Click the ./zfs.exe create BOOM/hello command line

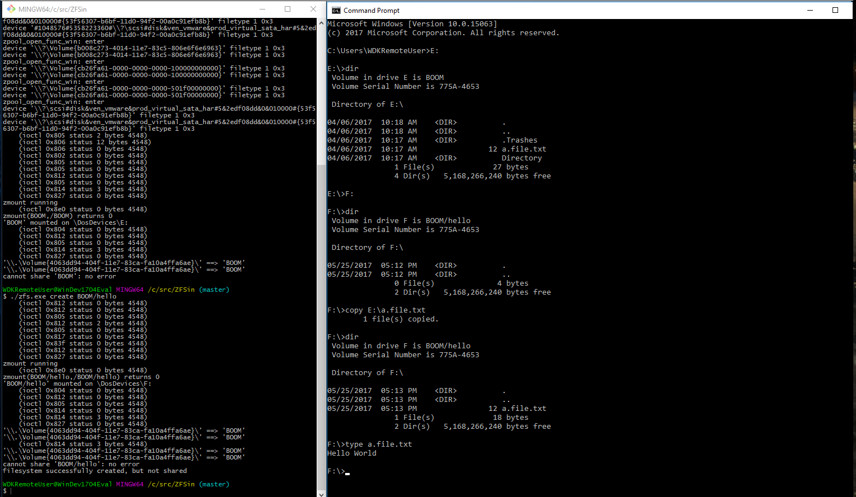click(60, 296)
